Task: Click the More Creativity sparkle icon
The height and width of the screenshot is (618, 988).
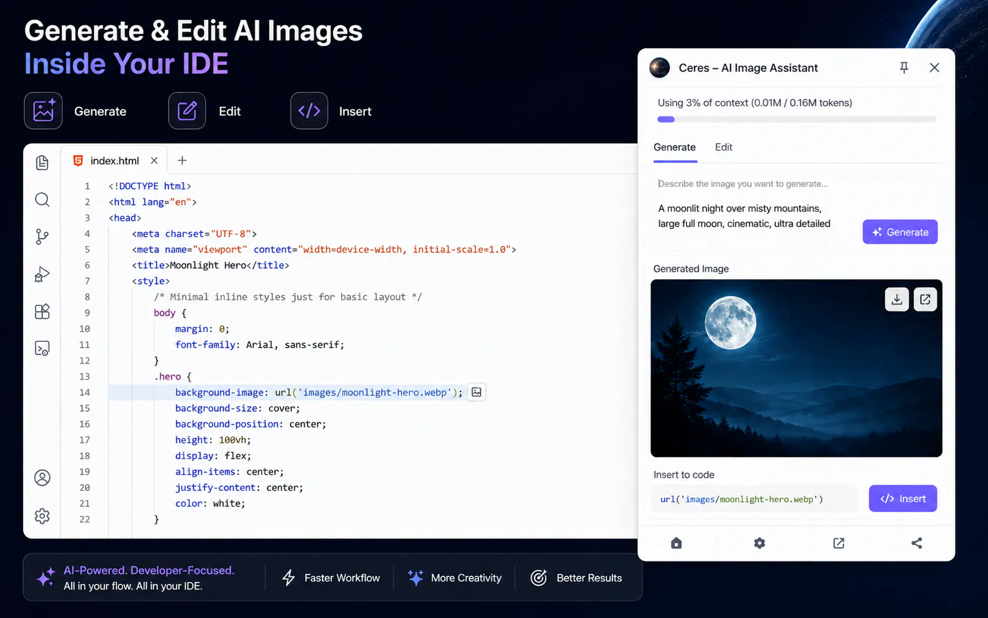Action: point(416,578)
